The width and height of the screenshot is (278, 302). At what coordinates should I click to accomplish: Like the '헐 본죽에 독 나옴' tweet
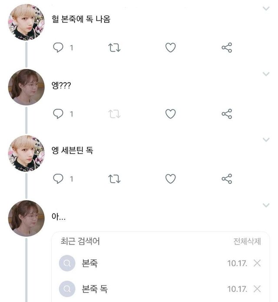click(171, 48)
